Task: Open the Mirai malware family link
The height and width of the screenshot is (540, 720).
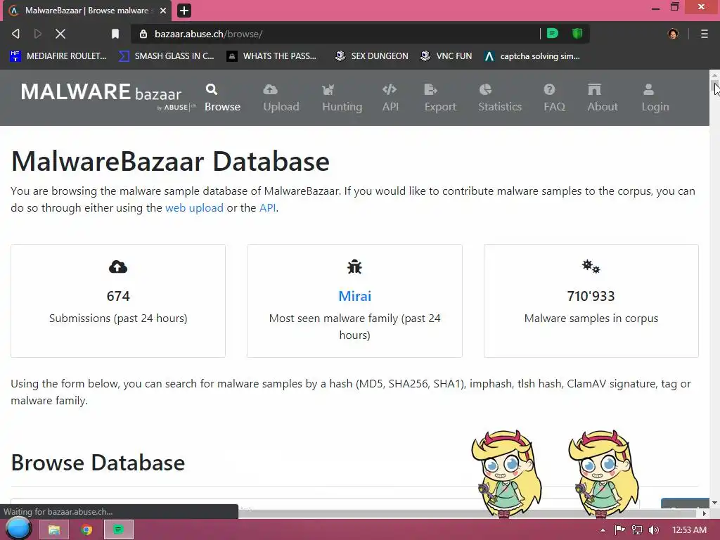Action: click(354, 296)
